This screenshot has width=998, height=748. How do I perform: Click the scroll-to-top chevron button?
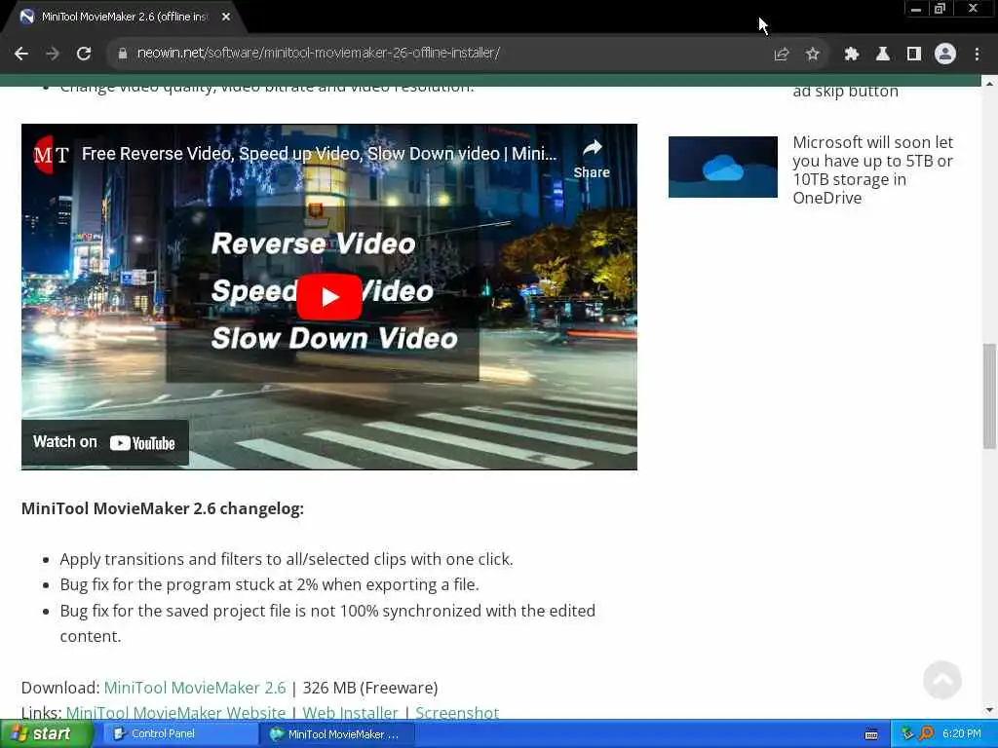coord(942,680)
